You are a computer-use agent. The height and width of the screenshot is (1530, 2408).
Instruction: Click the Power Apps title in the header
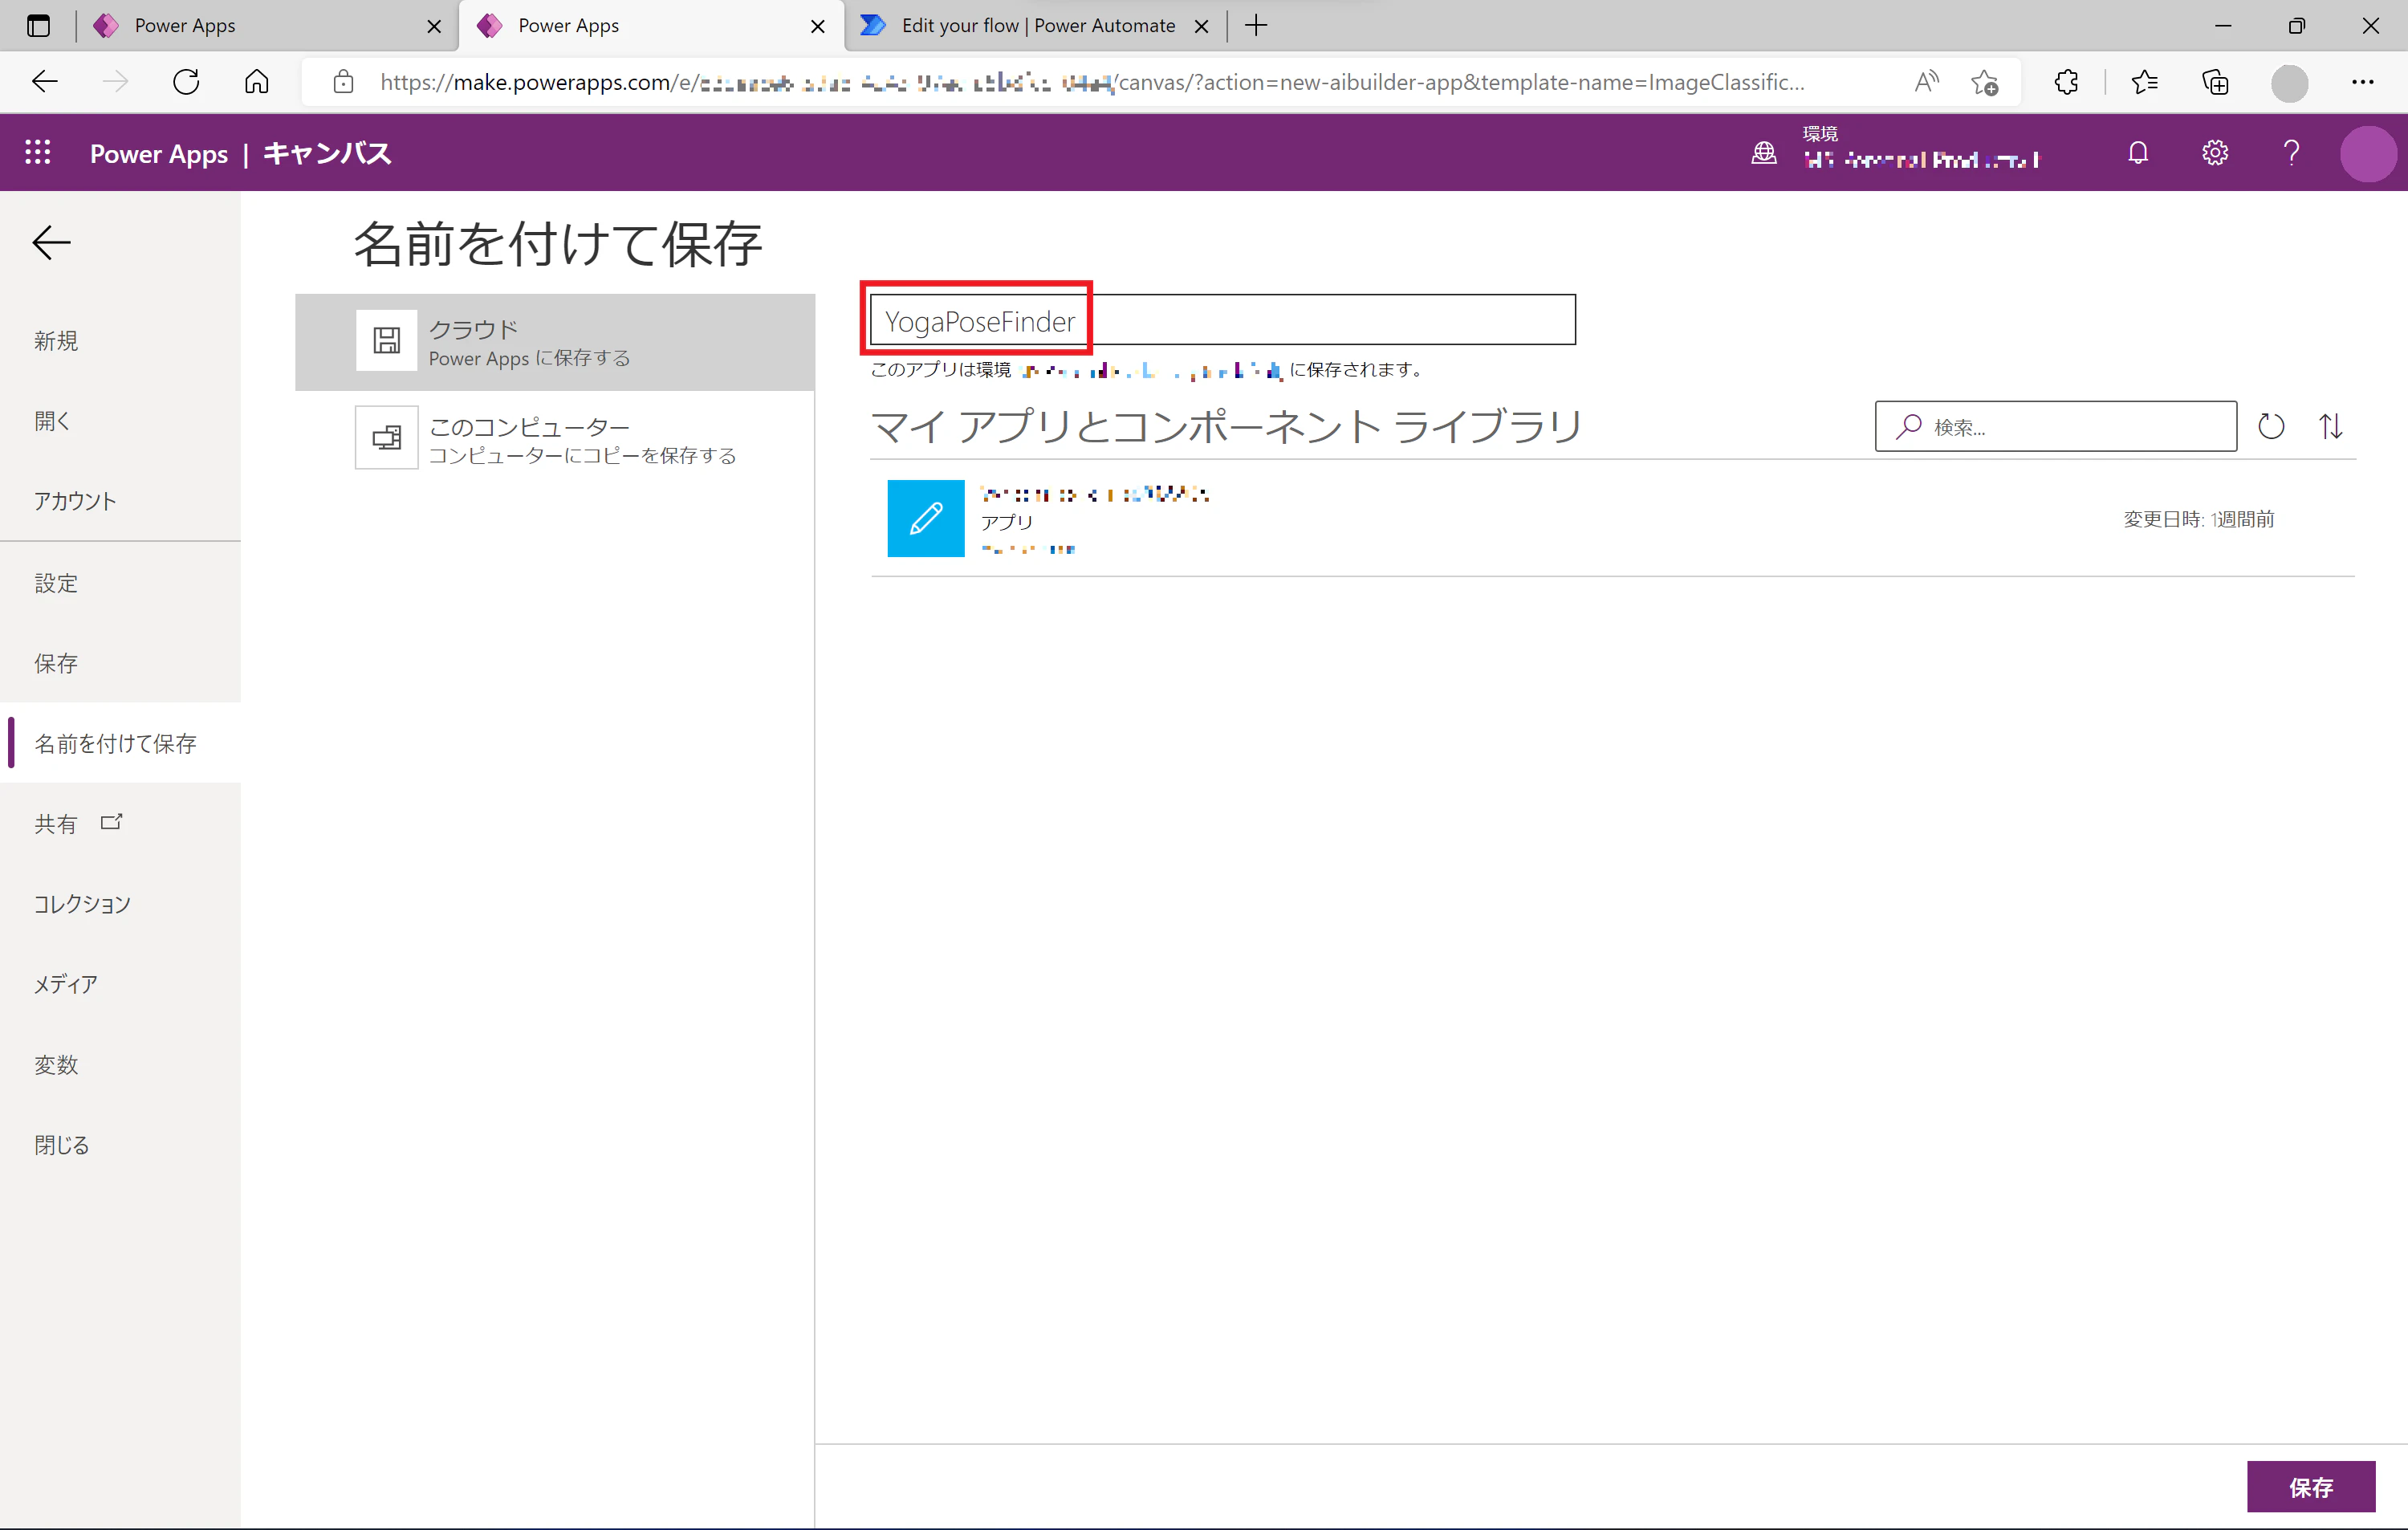click(x=159, y=154)
